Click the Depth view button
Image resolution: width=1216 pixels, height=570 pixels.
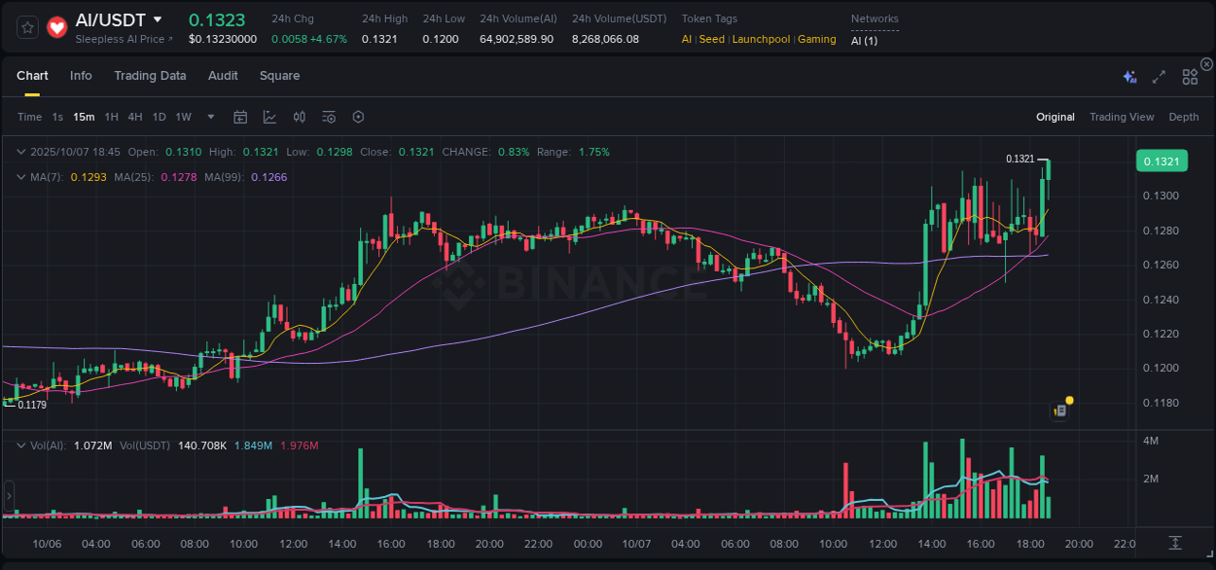point(1183,117)
